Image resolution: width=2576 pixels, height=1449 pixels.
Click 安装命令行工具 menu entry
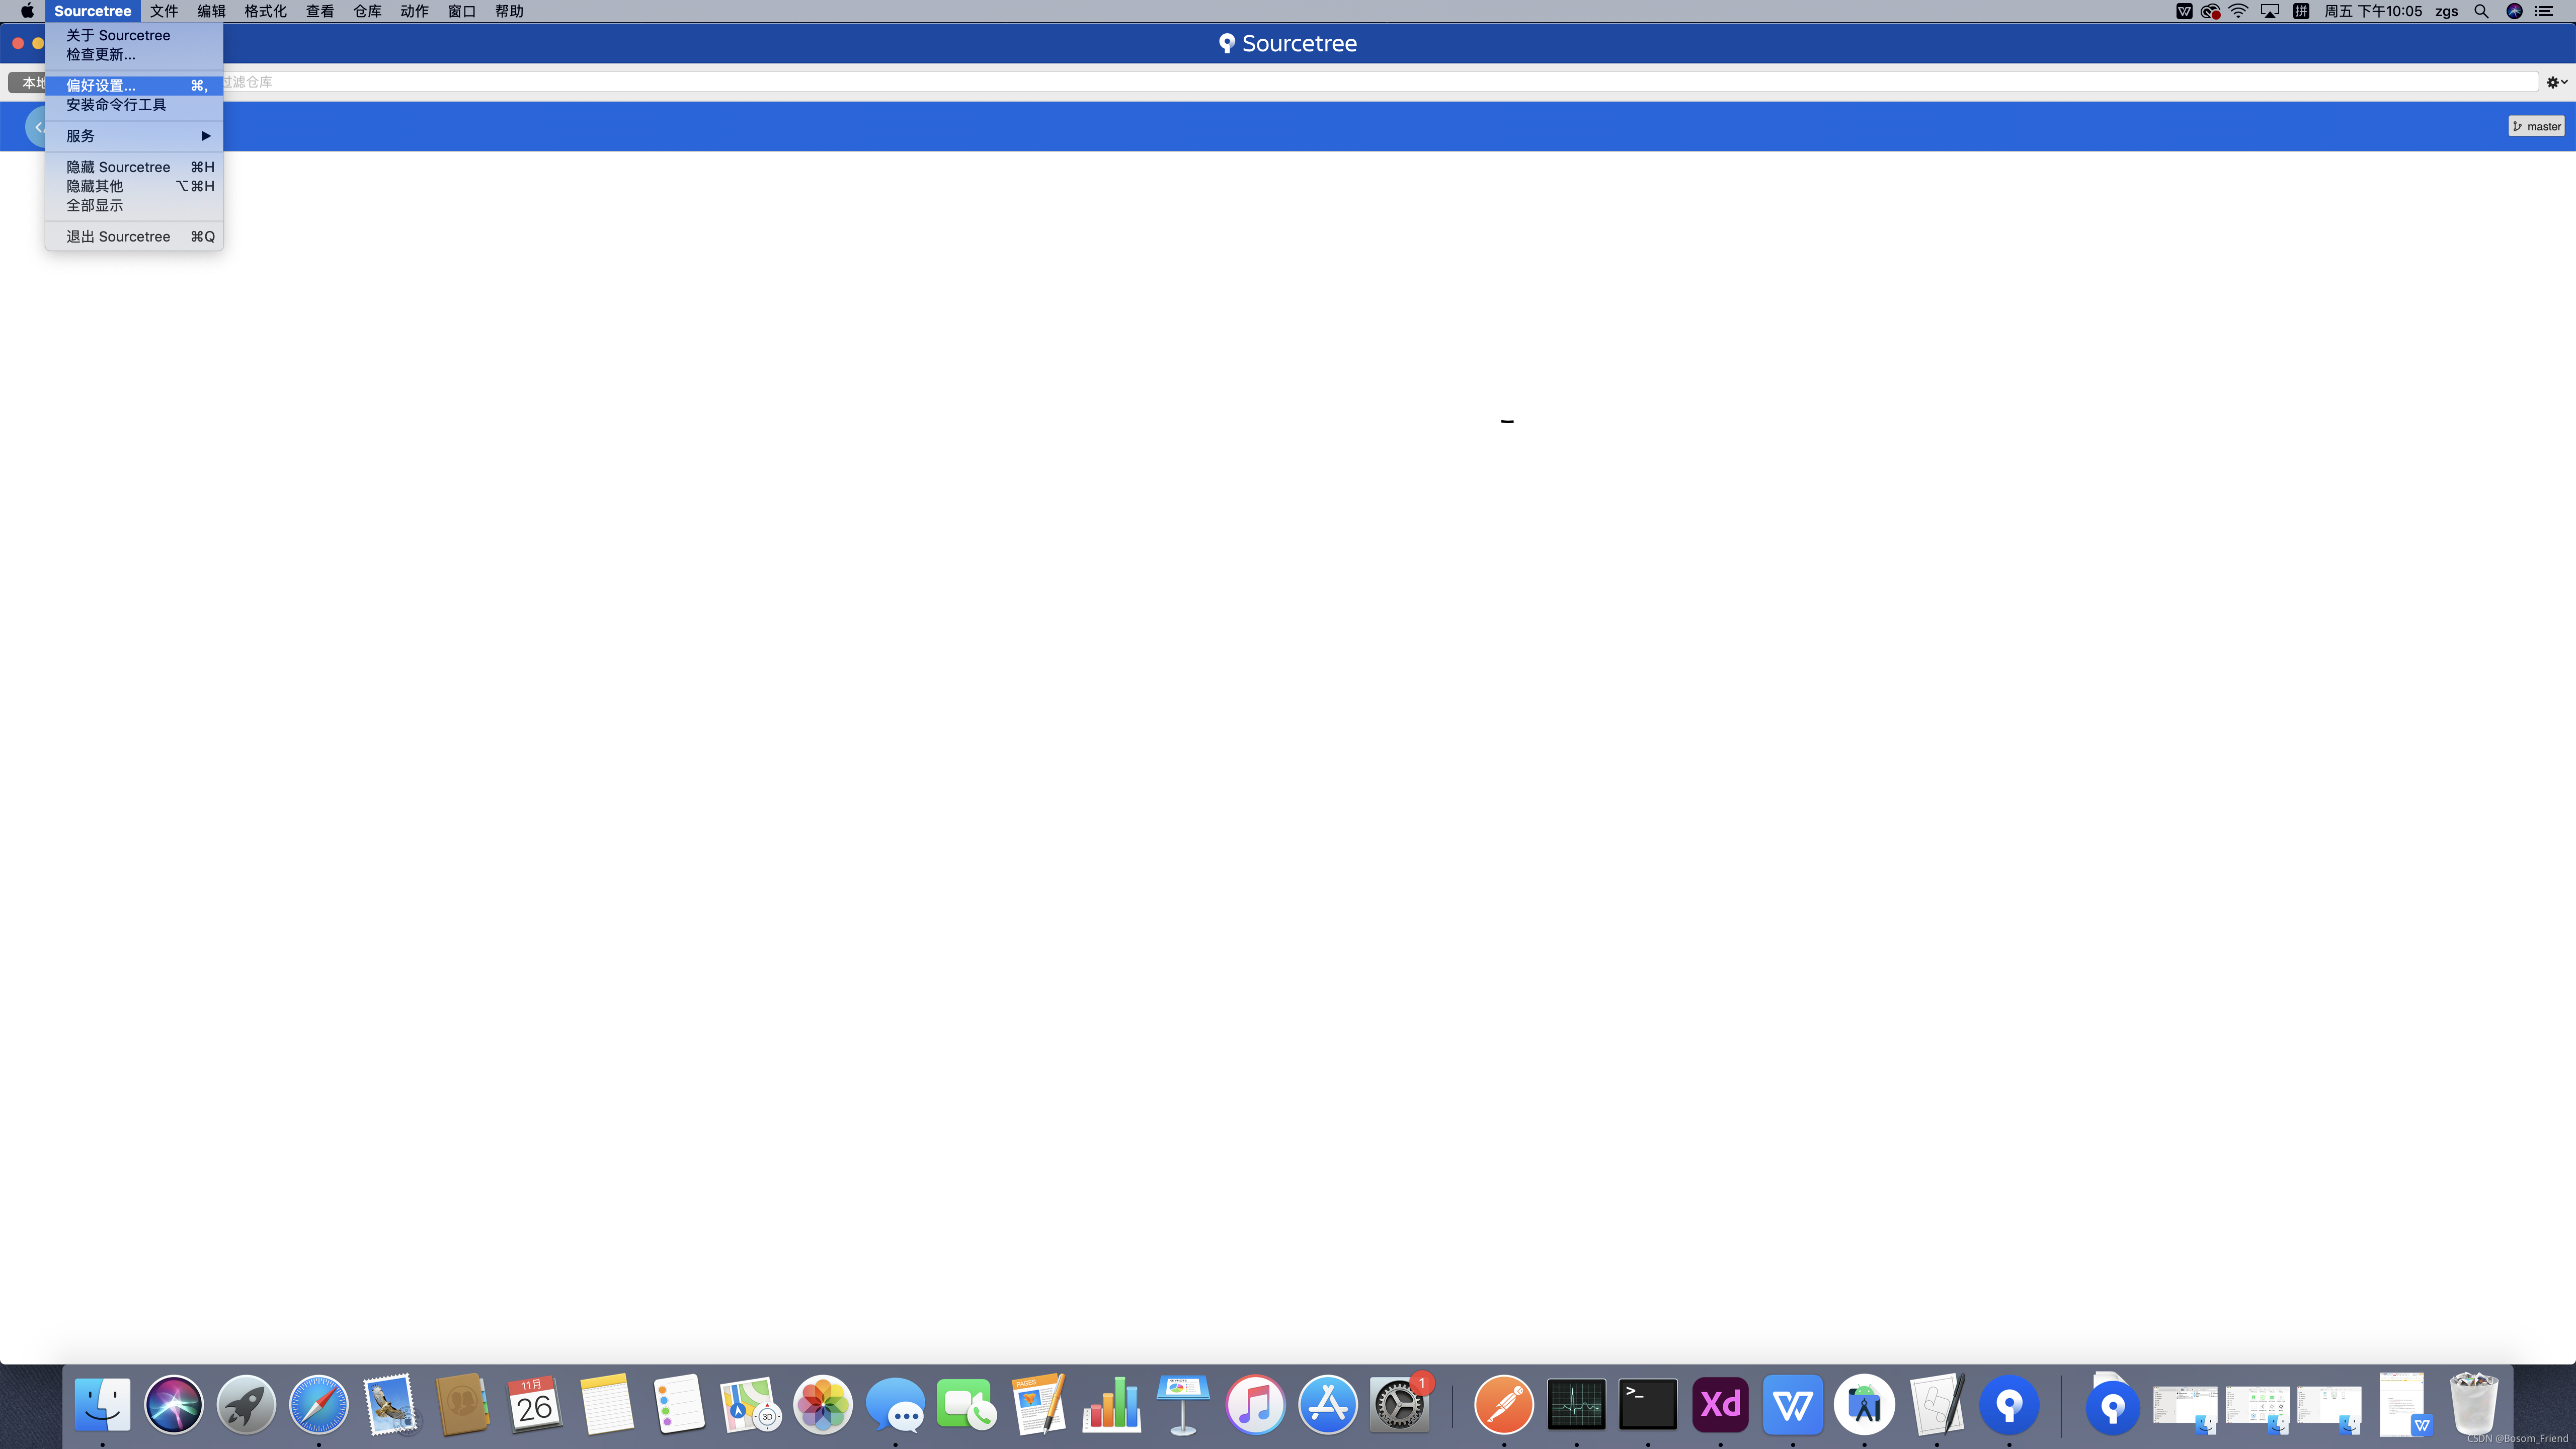(x=116, y=105)
